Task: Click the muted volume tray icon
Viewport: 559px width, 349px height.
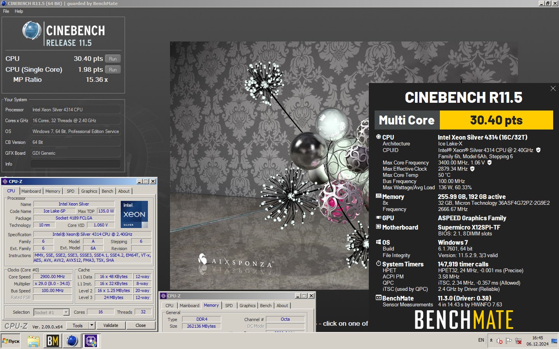Action: pyautogui.click(x=500, y=341)
